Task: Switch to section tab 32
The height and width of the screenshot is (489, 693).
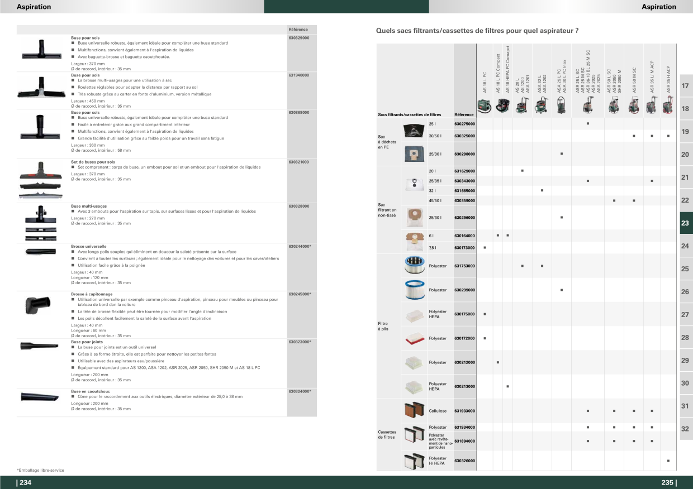Action: point(685,429)
